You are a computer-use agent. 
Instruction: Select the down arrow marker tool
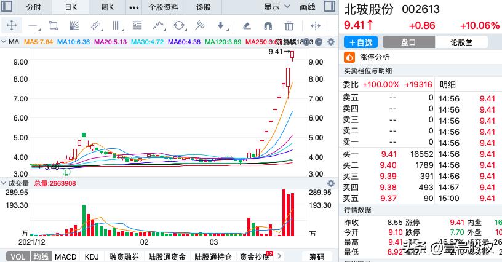[221, 26]
